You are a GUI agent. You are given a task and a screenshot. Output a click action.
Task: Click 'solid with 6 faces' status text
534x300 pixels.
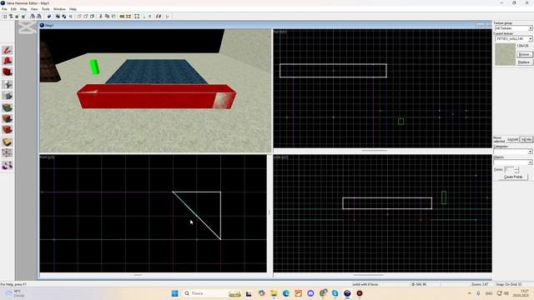tap(365, 284)
